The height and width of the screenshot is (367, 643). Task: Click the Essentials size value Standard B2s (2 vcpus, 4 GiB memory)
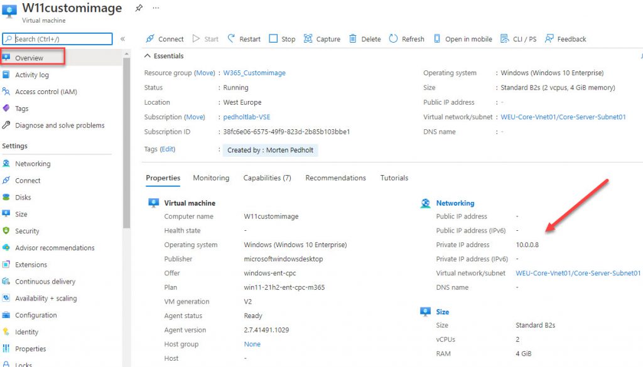click(558, 88)
